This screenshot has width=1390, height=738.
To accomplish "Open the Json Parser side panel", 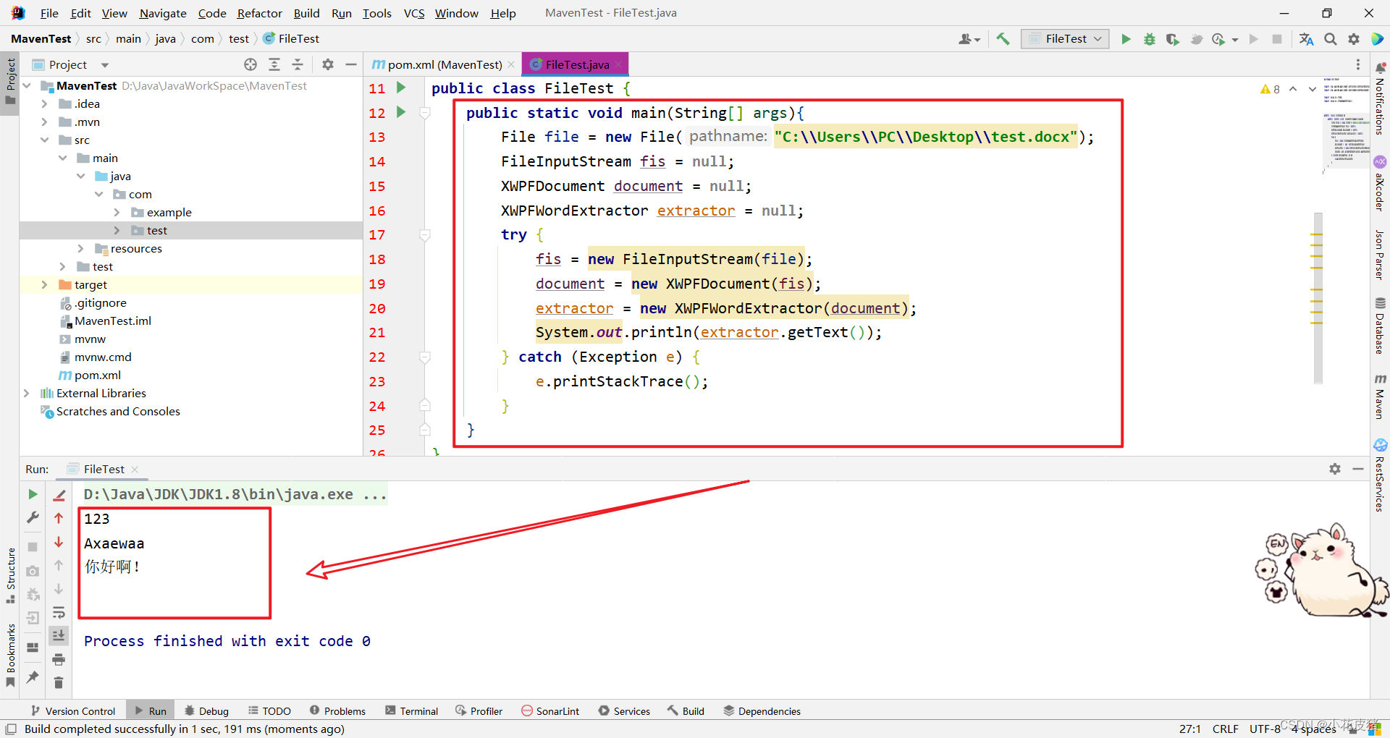I will pyautogui.click(x=1380, y=255).
